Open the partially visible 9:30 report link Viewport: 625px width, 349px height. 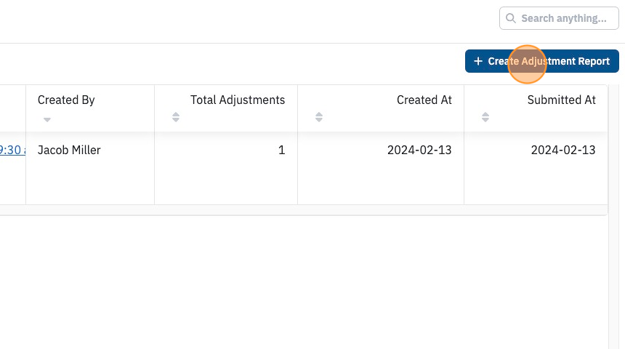(x=12, y=150)
